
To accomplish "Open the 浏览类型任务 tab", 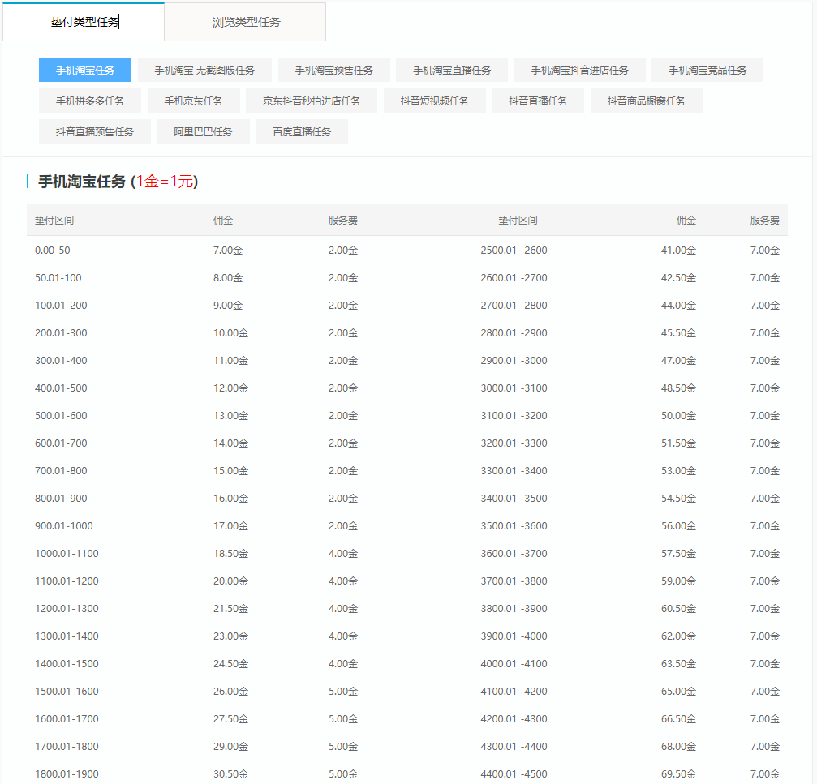I will coord(245,22).
